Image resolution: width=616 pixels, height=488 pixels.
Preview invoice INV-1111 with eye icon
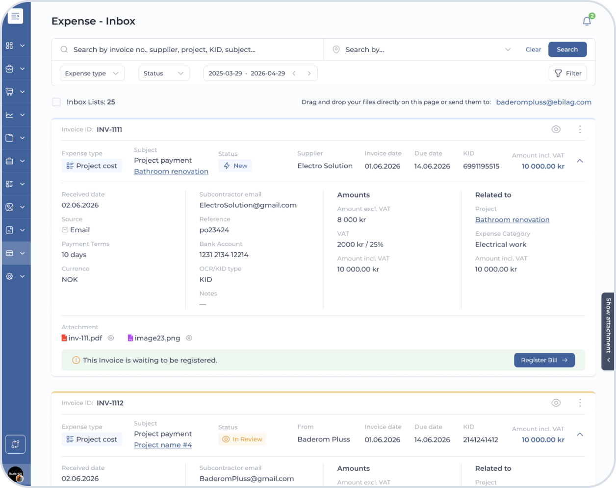coord(556,129)
